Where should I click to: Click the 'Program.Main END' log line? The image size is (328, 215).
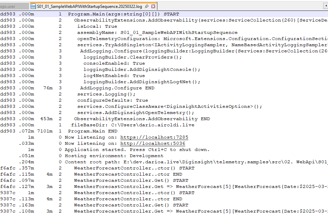pos(93,131)
